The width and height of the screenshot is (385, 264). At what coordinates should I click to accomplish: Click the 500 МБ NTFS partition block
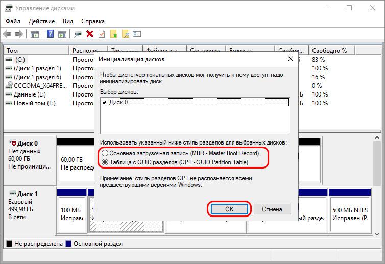[x=350, y=214]
